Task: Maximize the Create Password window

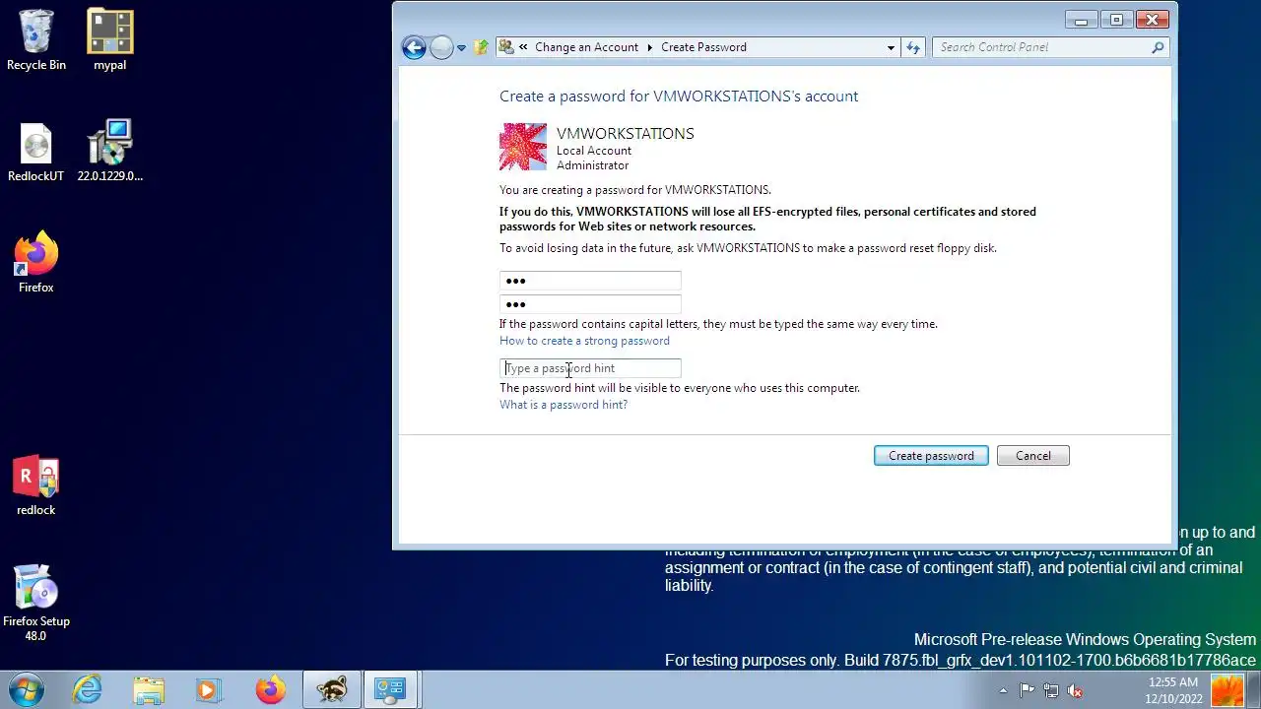Action: pyautogui.click(x=1116, y=20)
